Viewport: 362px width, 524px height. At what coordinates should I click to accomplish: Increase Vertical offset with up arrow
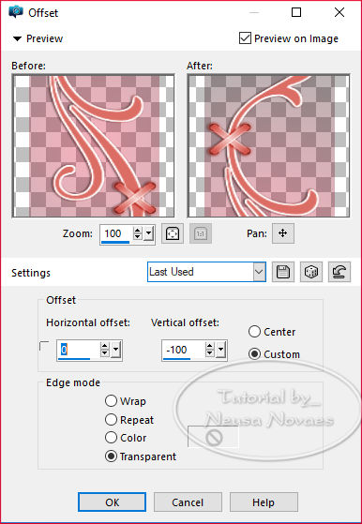[x=209, y=347]
